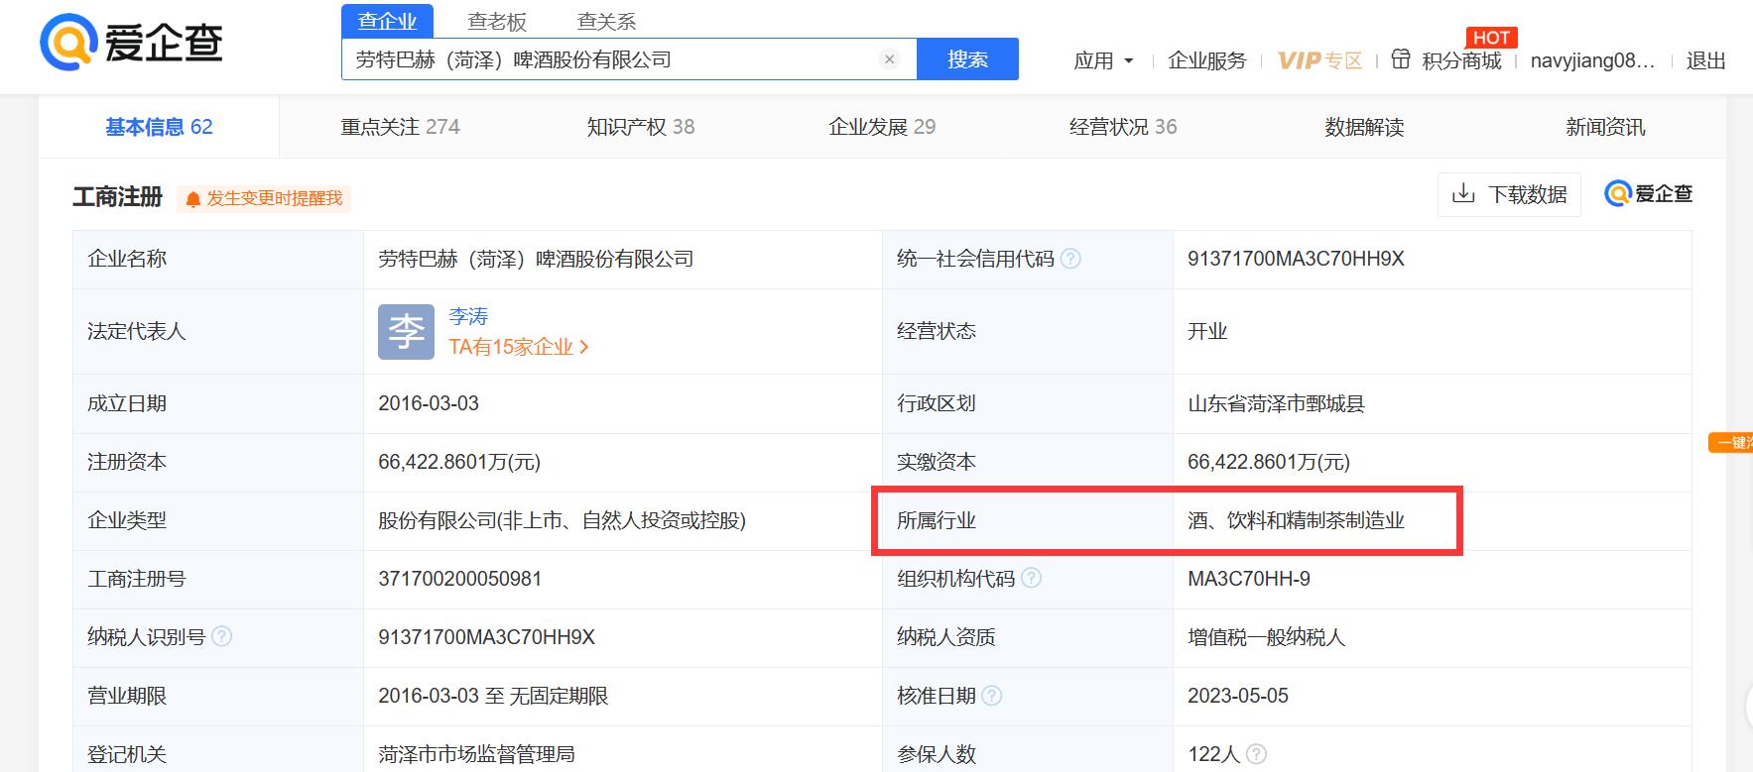Open the 应用 dropdown menu

pos(1103,60)
